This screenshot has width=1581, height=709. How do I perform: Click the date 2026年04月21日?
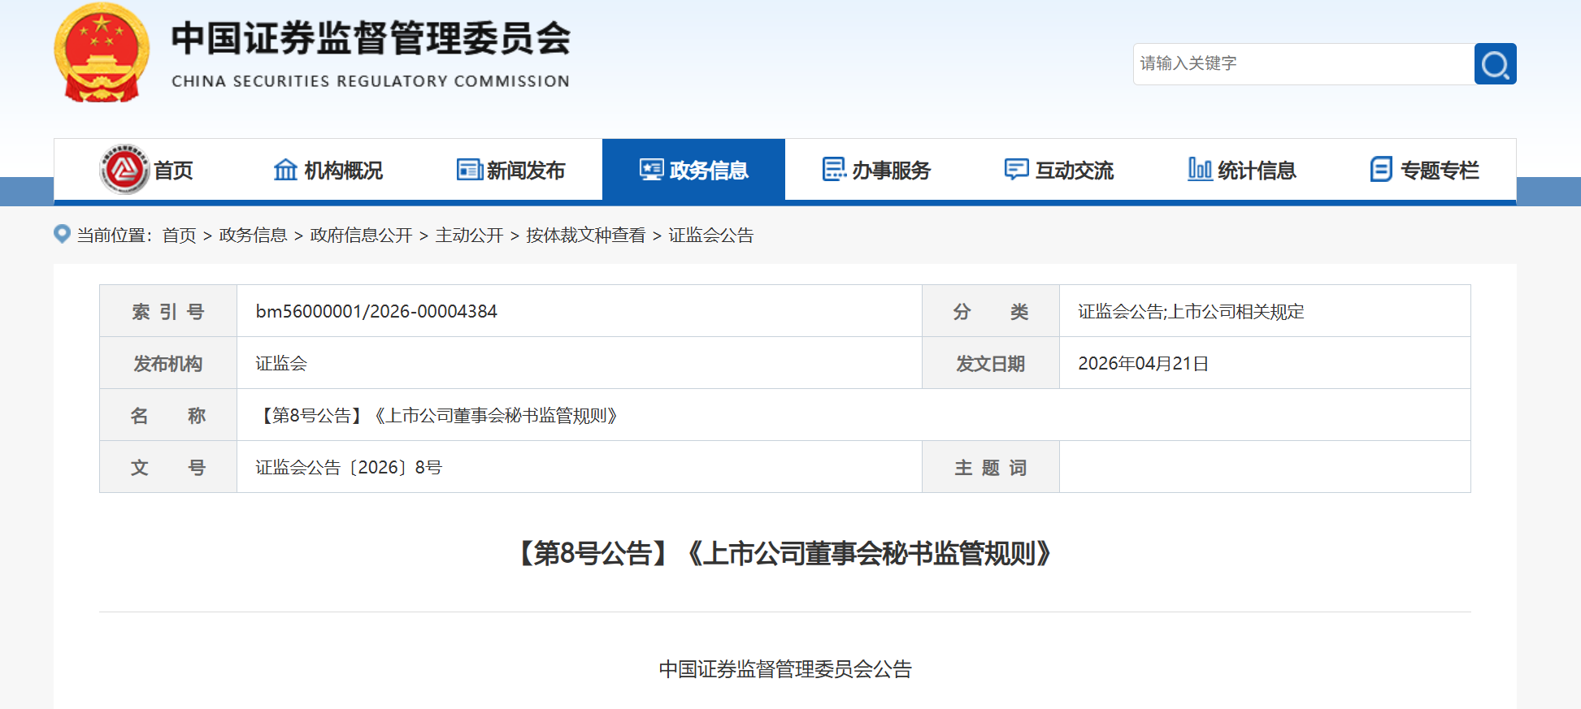click(x=1143, y=363)
